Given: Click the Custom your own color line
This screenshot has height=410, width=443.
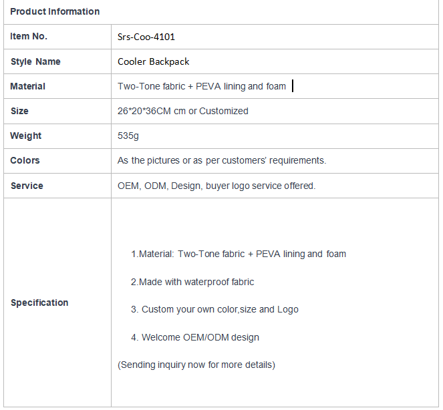Looking at the screenshot, I should point(214,309).
